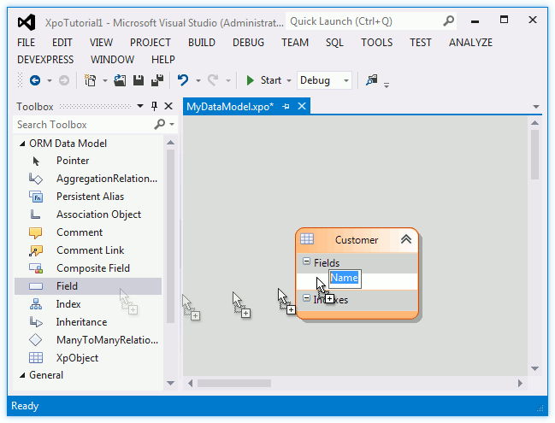Click the Save All toolbar icon
The width and height of the screenshot is (555, 423).
pos(157,80)
